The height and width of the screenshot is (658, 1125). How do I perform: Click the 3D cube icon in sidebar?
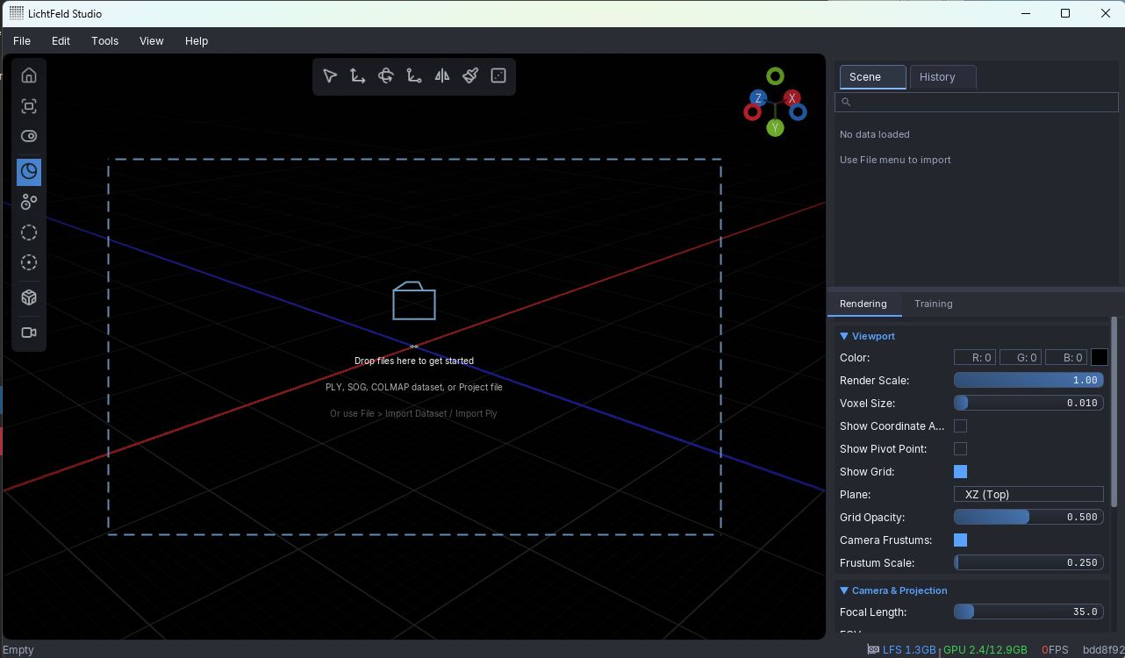29,297
